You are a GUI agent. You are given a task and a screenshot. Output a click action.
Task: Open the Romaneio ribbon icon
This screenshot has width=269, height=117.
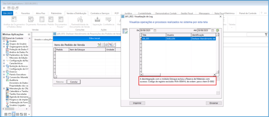click(42, 21)
